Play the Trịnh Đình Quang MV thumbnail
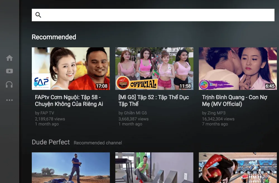The image size is (279, 183). point(237,68)
